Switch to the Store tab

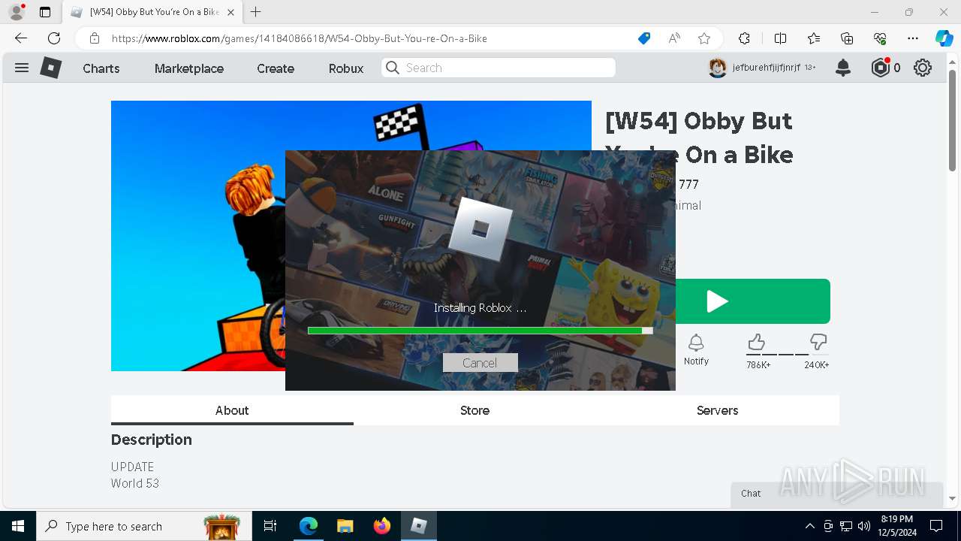[x=474, y=410]
